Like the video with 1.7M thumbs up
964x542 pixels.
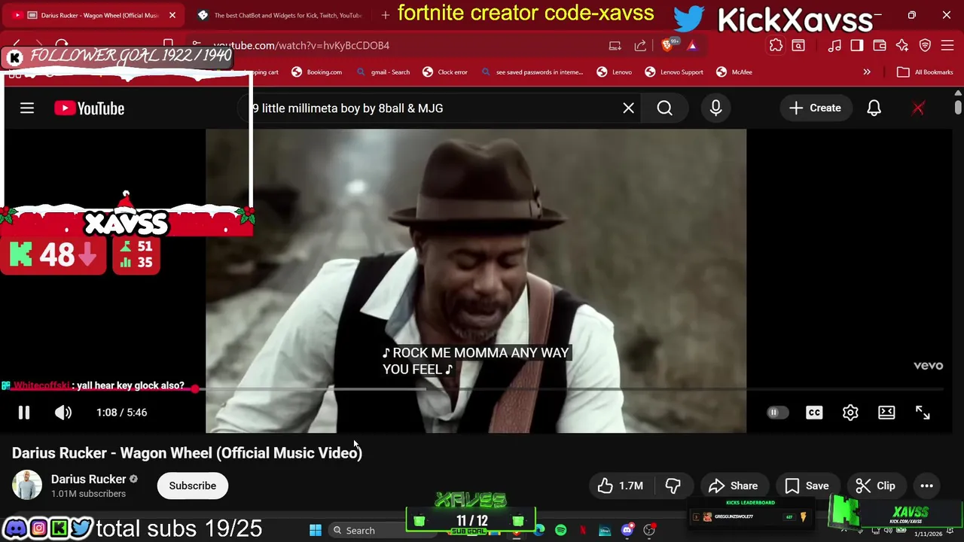click(x=621, y=486)
